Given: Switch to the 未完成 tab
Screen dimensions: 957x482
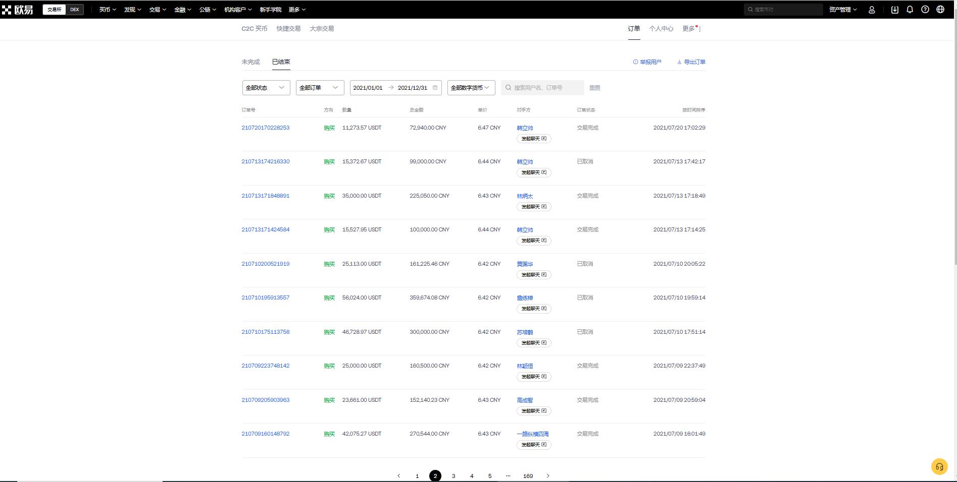Looking at the screenshot, I should click(x=250, y=62).
